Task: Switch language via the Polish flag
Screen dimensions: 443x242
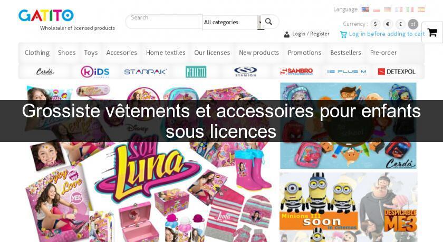Action: [376, 9]
